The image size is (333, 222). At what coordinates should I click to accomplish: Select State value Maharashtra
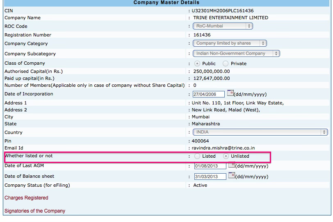click(206, 124)
